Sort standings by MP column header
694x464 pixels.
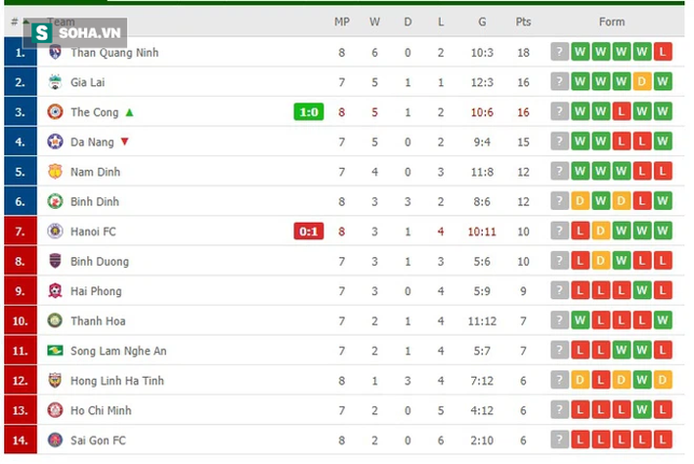pos(342,21)
